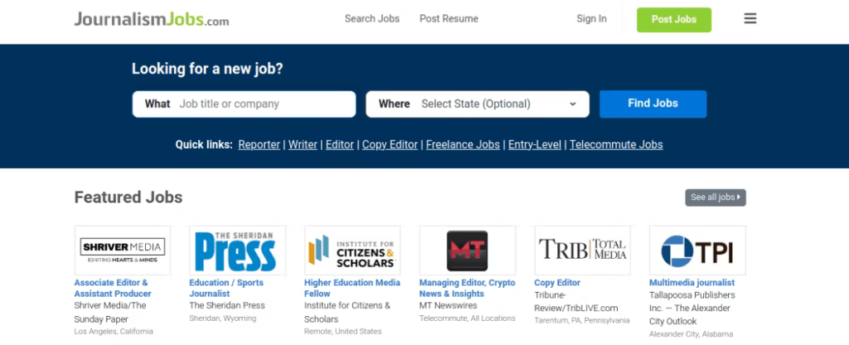
Task: Go to Post Resume page
Action: click(x=449, y=19)
